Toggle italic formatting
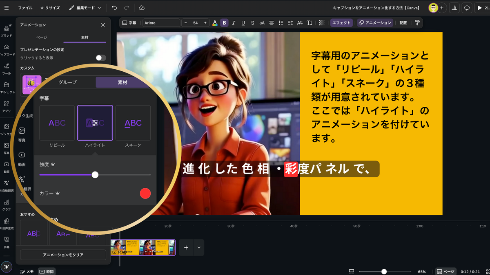490x275 pixels. (234, 23)
